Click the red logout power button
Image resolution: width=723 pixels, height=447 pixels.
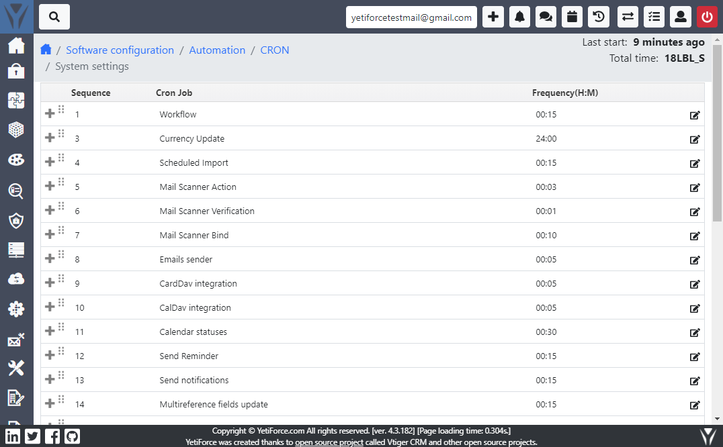[707, 17]
